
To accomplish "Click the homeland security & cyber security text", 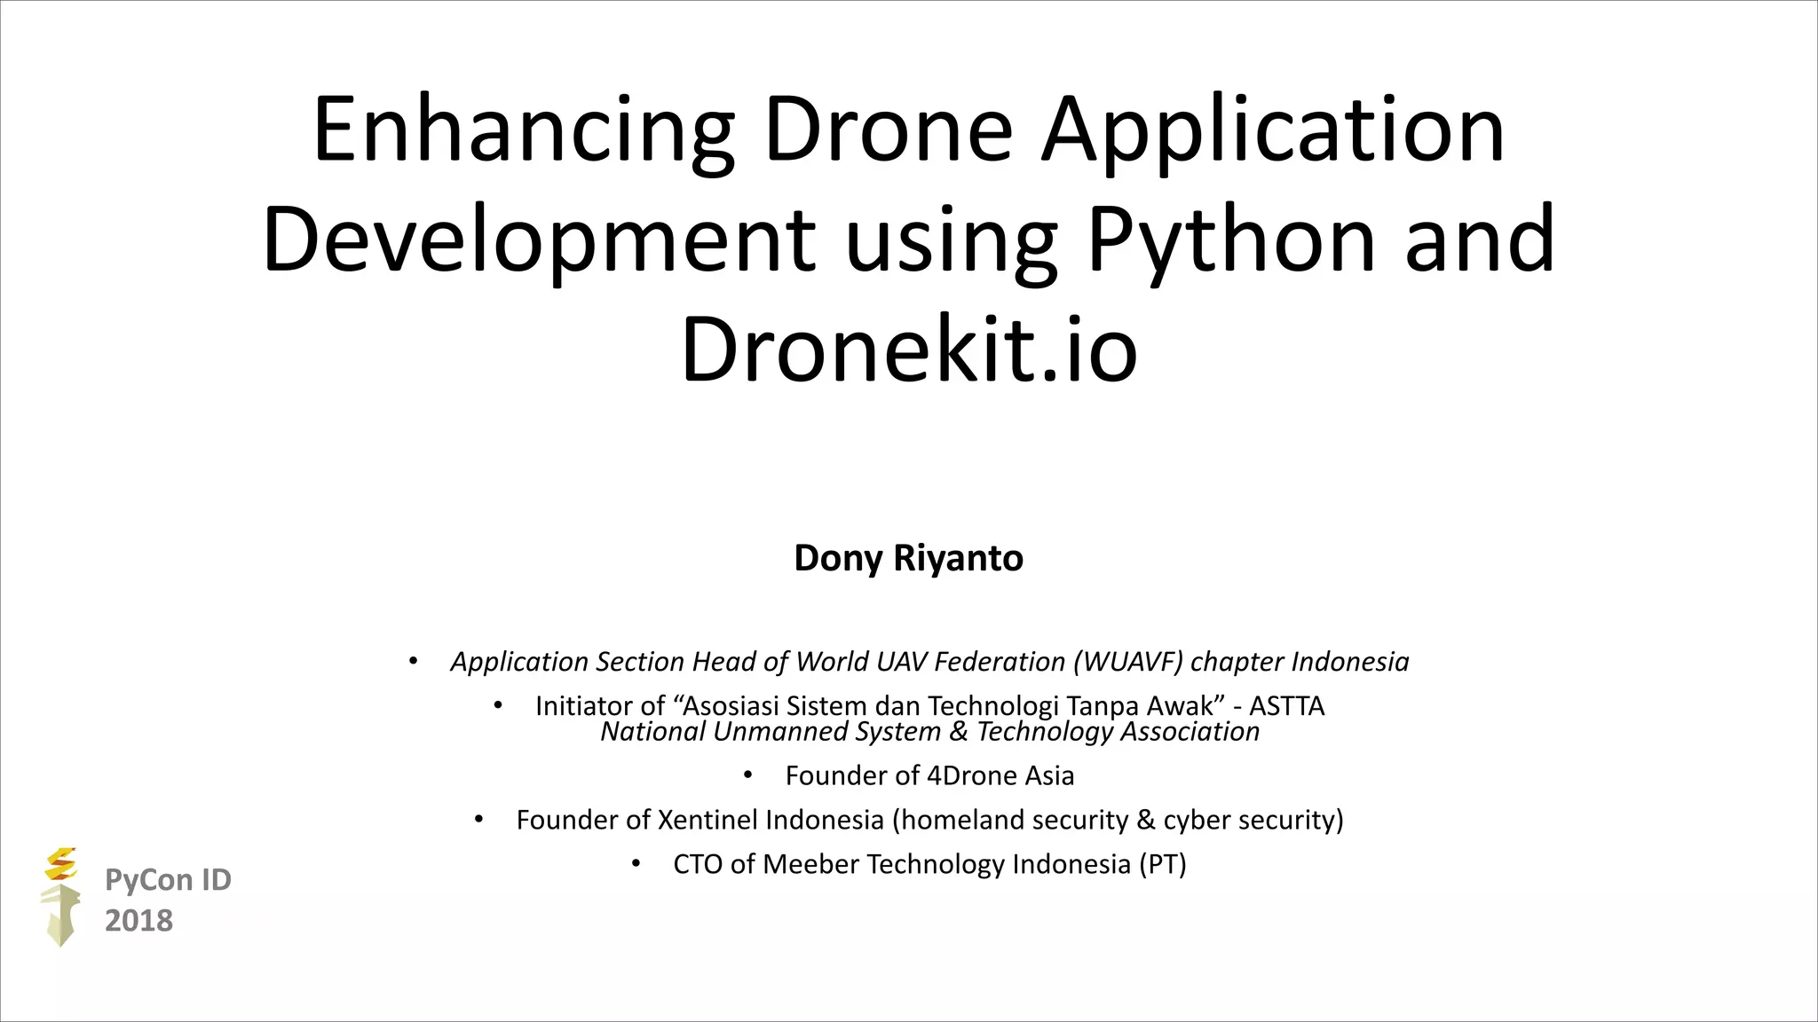I will point(1118,820).
